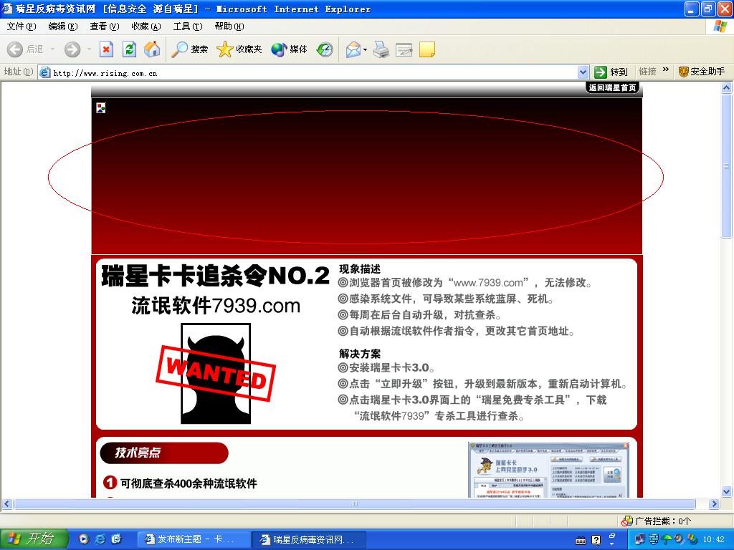Switch to 发布新主题 taskbar window

(194, 540)
